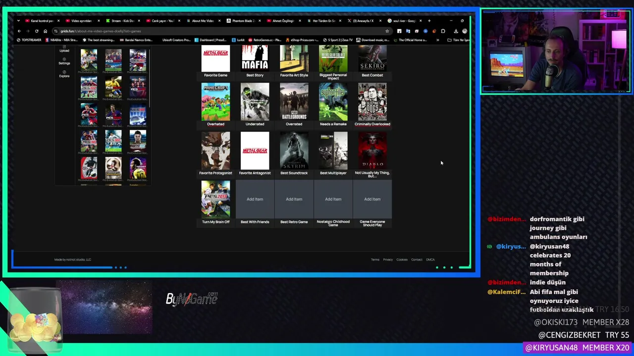This screenshot has width=634, height=356.
Task: Go back using browser back arrow
Action: pos(19,31)
